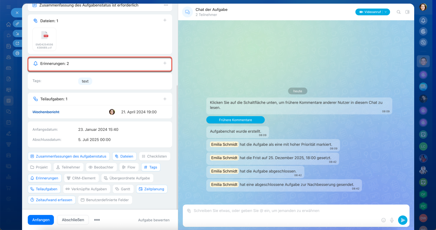
Task: Select the Dateien field chip
Action: (x=124, y=156)
